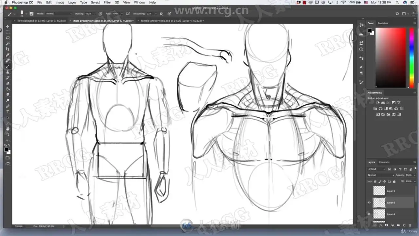Click the zoom percentage field at bottom left

[x=19, y=226]
